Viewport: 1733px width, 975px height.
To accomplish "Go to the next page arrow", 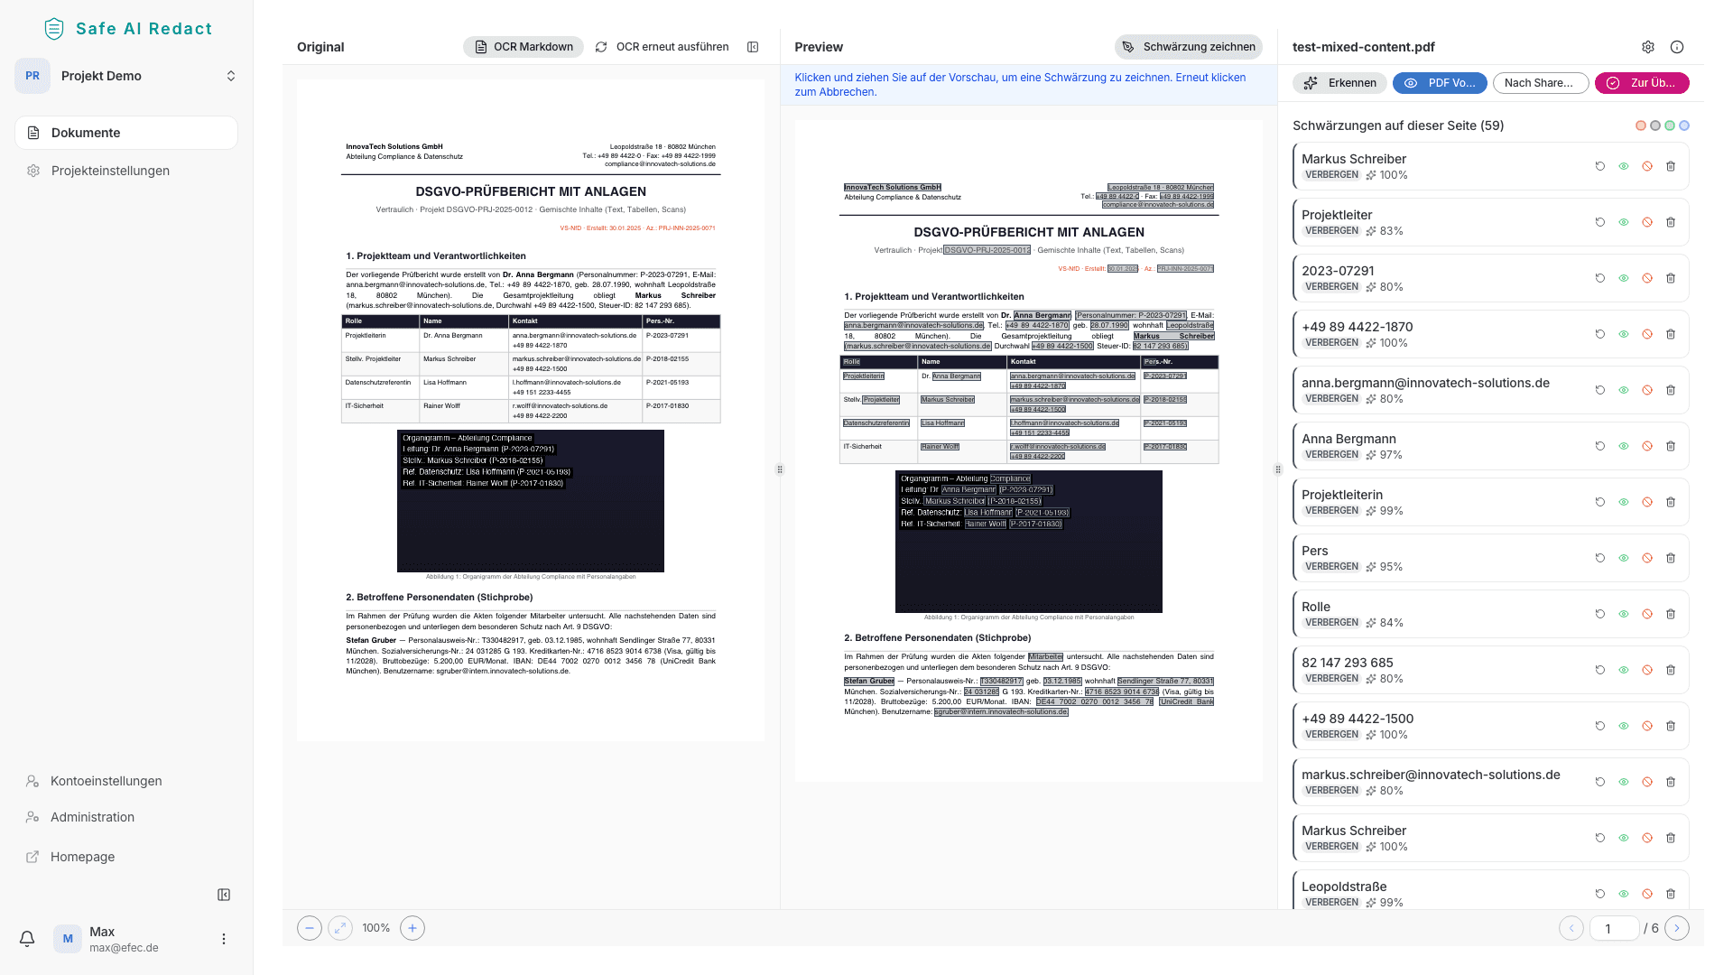I will tap(1677, 928).
